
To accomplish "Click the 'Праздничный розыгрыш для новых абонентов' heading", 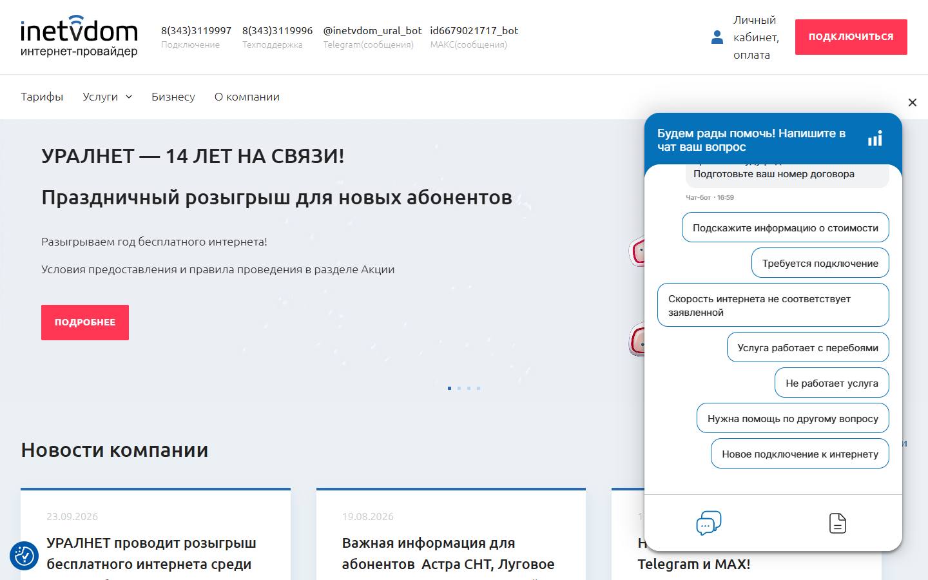I will pos(276,197).
